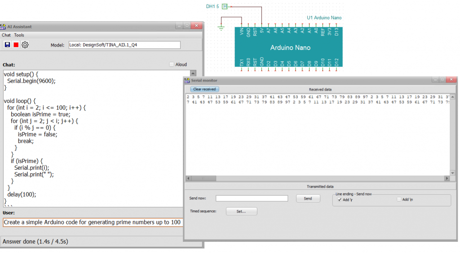Click the U1 Arduino Nano label
The height and width of the screenshot is (253, 460).
(324, 18)
